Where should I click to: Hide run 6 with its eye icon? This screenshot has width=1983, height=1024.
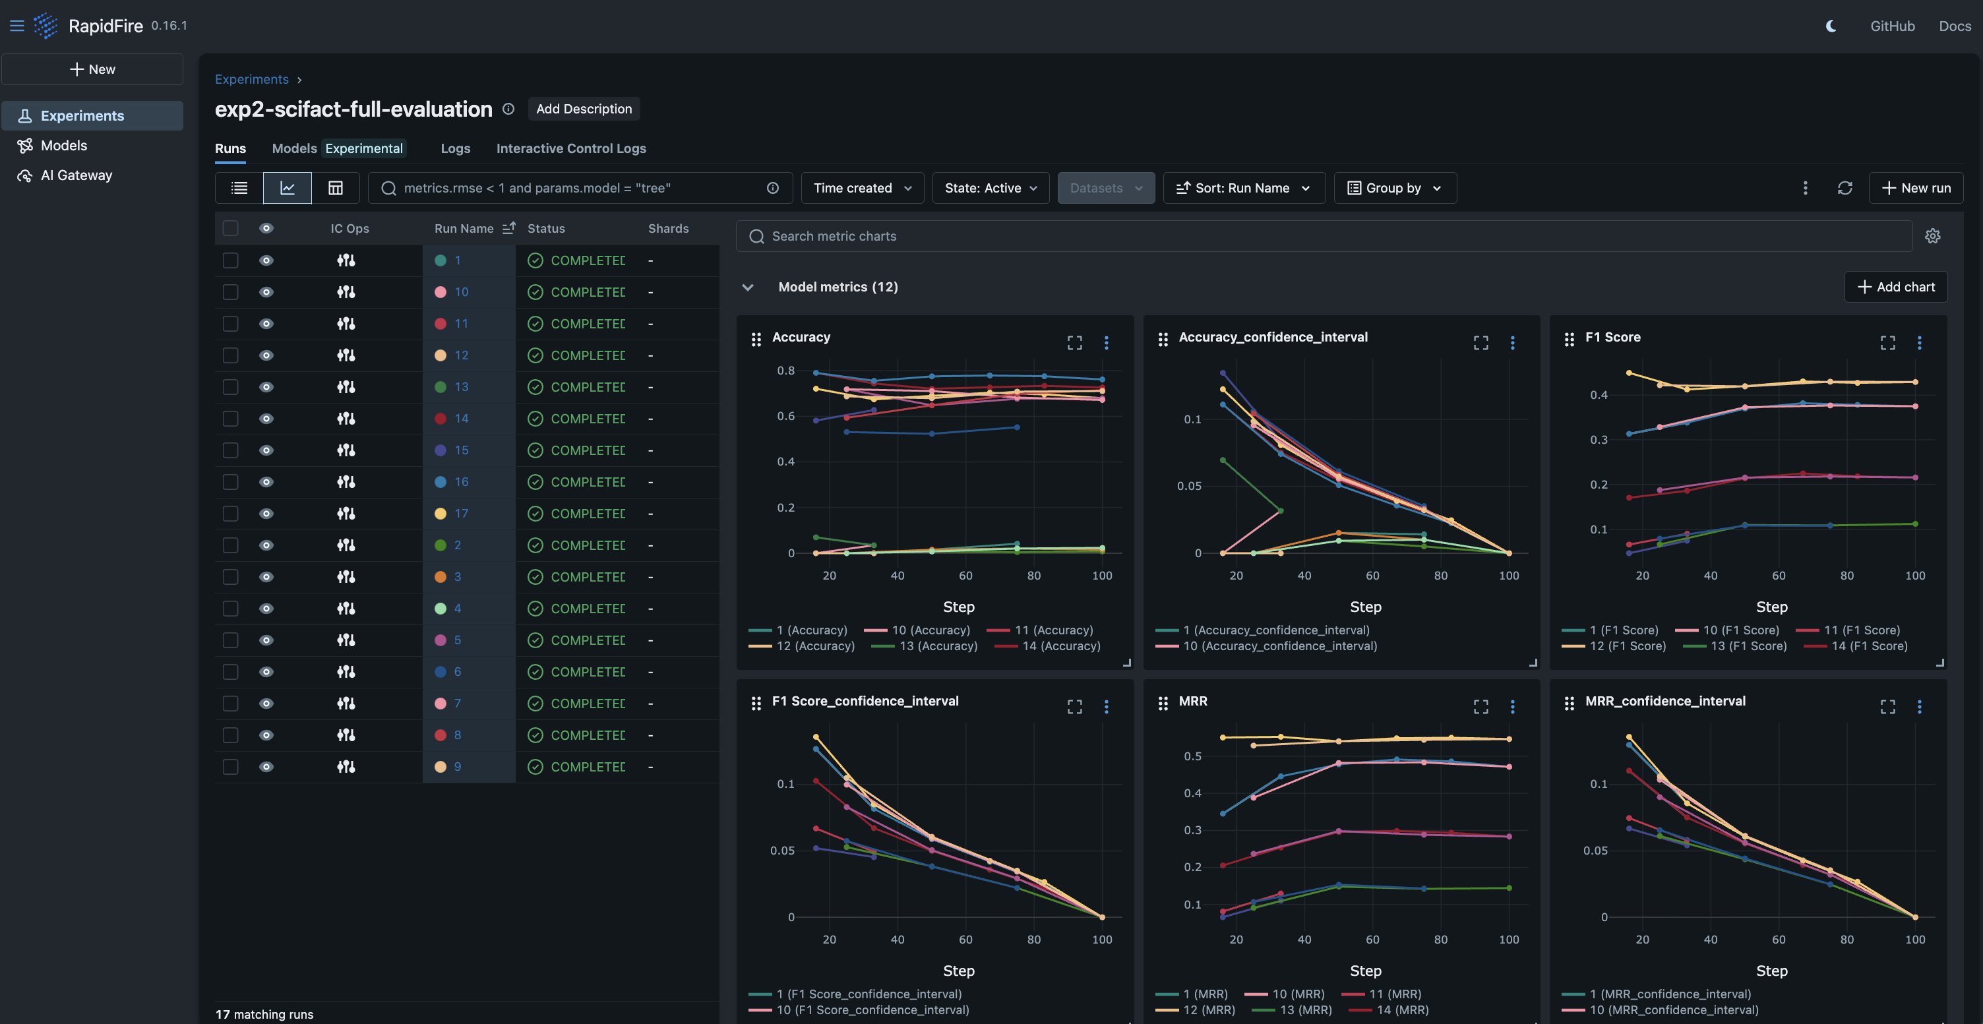(x=266, y=671)
